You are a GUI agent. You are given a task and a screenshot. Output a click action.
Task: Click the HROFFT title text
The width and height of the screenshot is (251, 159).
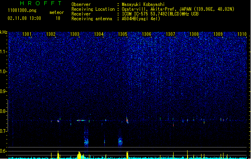41,3
